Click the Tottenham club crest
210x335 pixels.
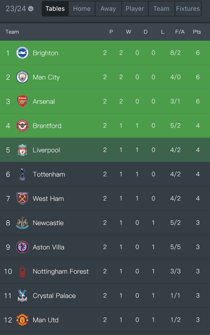(22, 174)
